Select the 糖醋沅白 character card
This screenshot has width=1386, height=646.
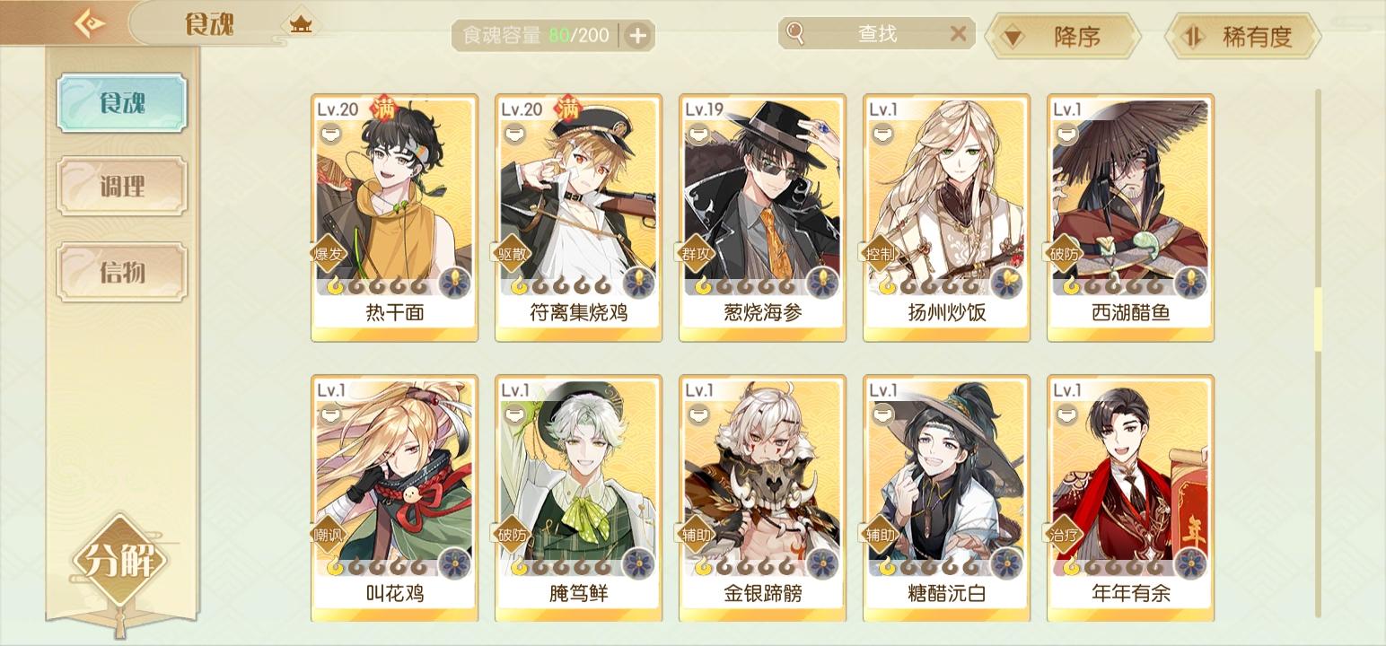946,499
